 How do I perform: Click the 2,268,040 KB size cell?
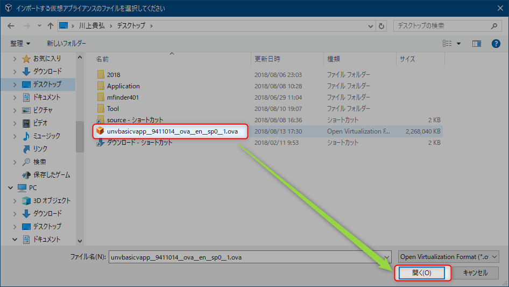click(x=423, y=131)
